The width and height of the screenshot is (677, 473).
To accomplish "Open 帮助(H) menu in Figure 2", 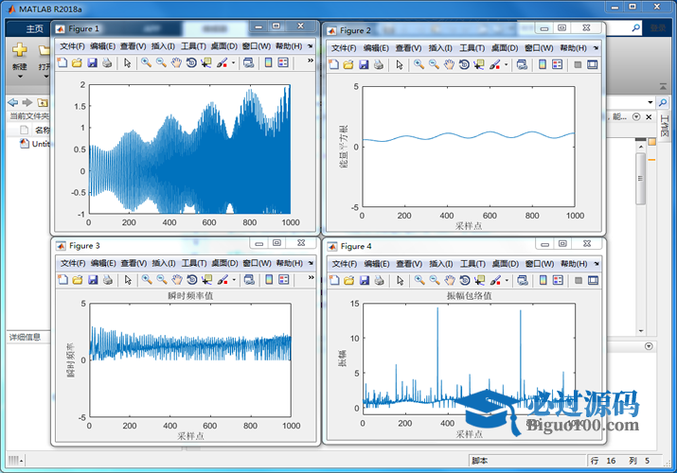I will pos(574,48).
